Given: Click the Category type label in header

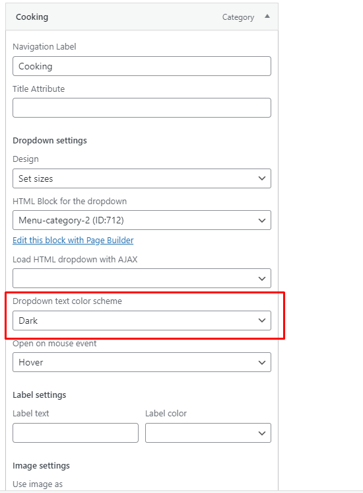Looking at the screenshot, I should (x=238, y=17).
